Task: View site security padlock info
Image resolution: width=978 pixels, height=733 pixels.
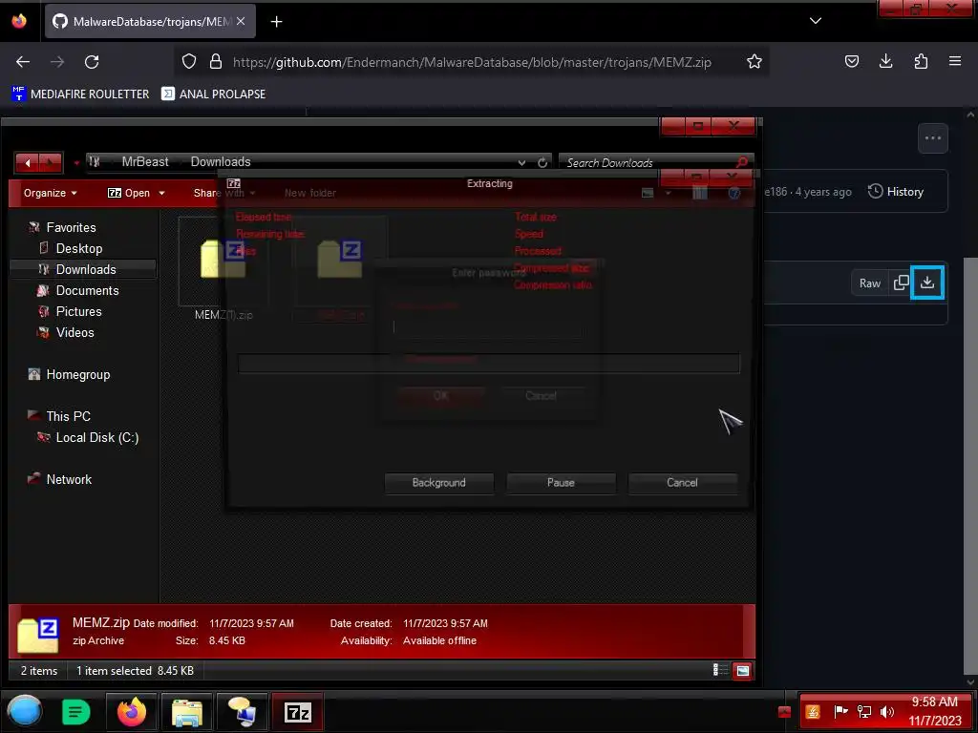Action: coord(216,62)
